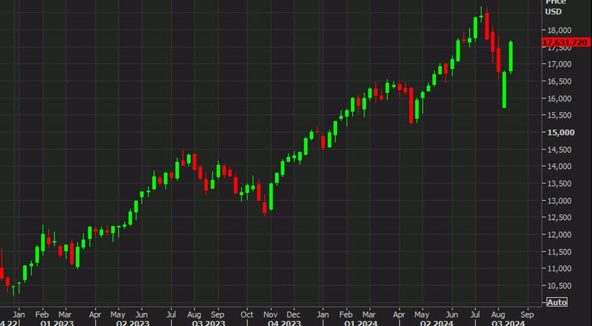Click the Oct month label on time axis
Screen dimensions: 592x326
[247, 314]
